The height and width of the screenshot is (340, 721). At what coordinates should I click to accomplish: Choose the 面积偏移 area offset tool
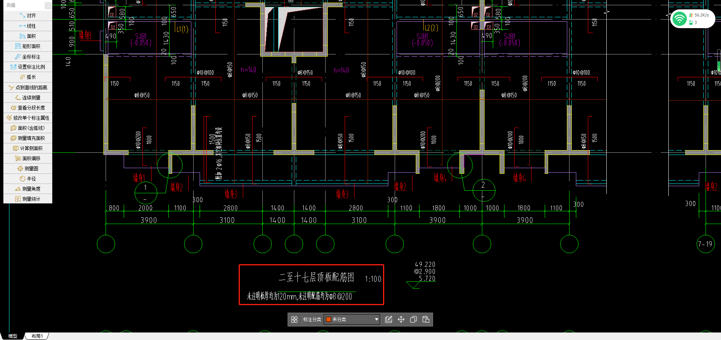(x=28, y=158)
